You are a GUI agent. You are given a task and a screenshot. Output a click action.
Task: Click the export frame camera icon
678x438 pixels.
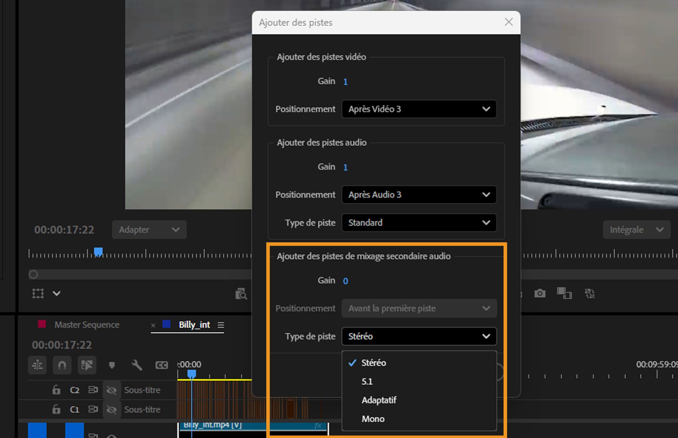[x=540, y=293]
